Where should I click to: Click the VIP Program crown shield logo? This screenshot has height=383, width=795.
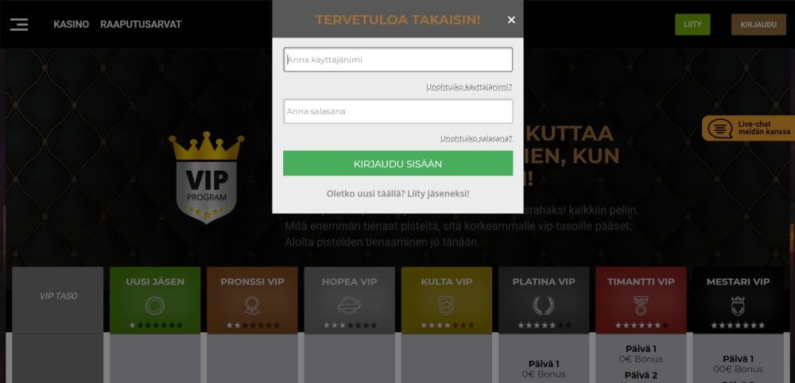click(x=207, y=177)
